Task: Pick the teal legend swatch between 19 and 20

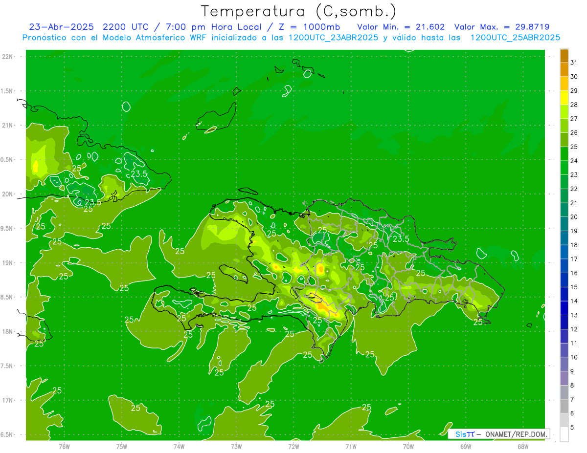Action: [564, 224]
